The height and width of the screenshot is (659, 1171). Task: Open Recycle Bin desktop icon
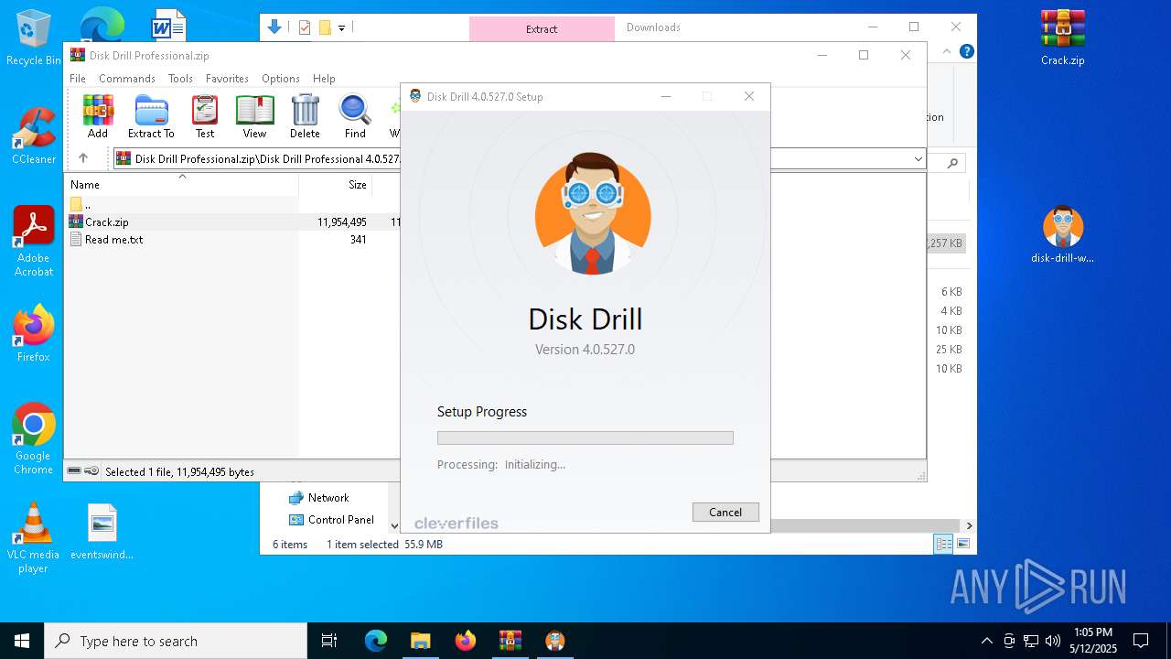(x=33, y=38)
